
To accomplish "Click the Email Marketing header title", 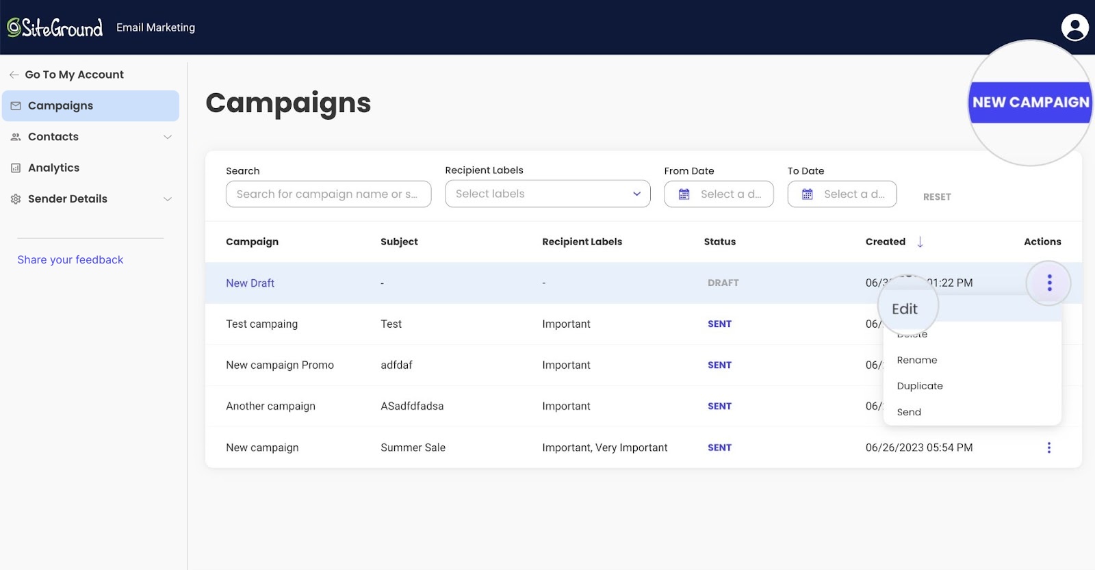I will (155, 27).
